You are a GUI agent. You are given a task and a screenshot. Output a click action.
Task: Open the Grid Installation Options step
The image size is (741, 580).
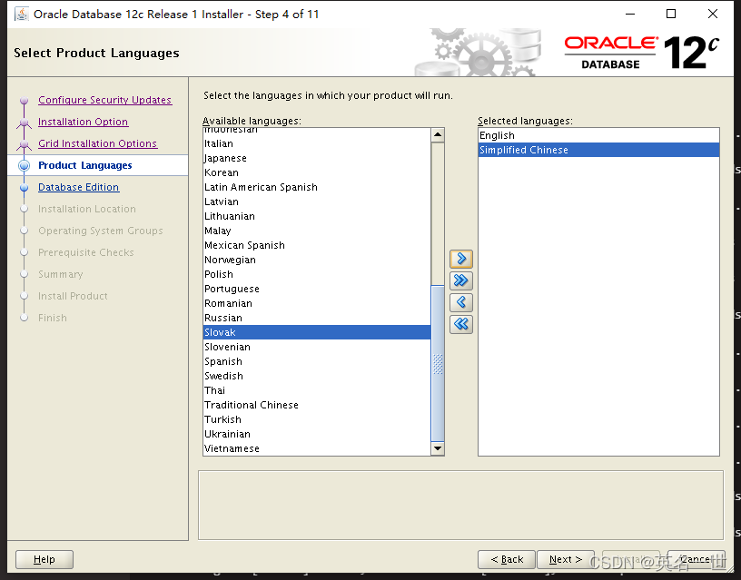[97, 143]
